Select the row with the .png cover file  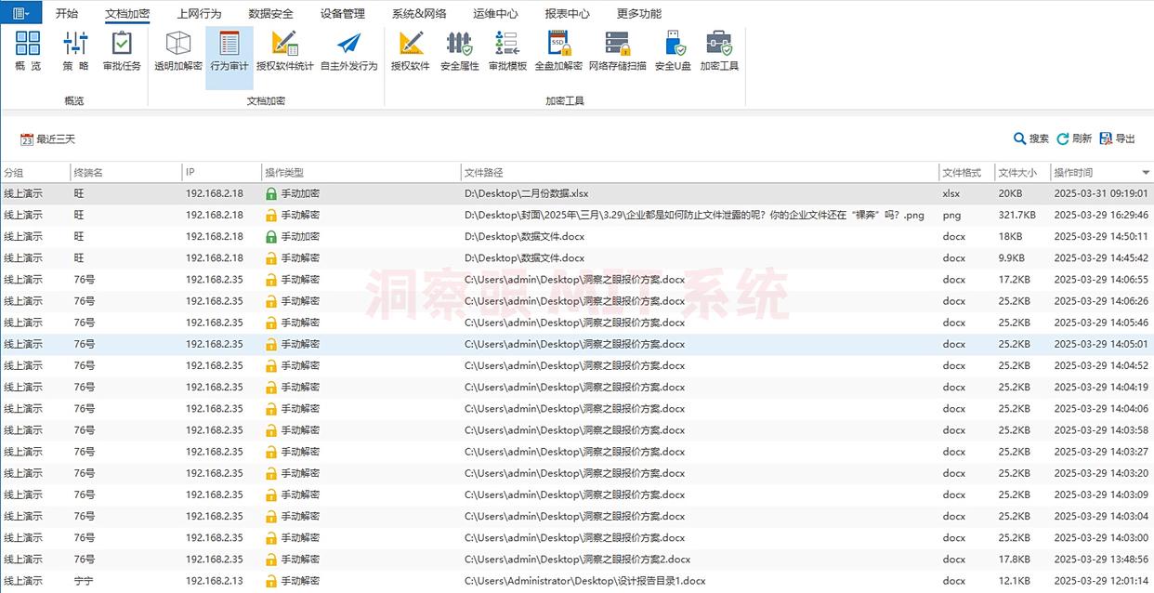coord(577,215)
